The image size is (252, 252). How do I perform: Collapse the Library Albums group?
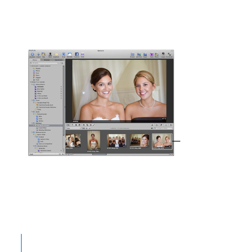[32, 84]
